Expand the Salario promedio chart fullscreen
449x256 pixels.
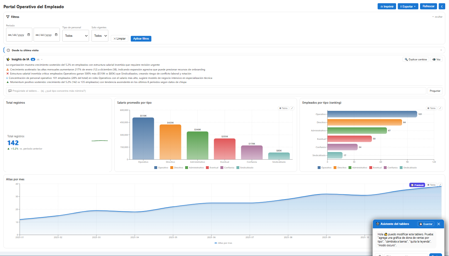tap(292, 108)
